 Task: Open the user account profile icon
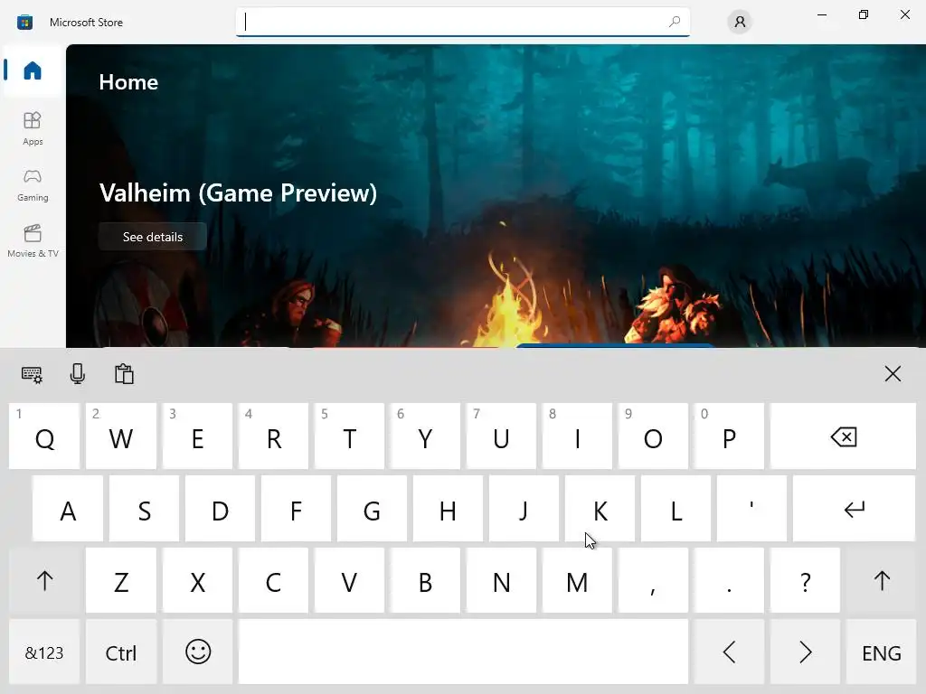coord(740,22)
